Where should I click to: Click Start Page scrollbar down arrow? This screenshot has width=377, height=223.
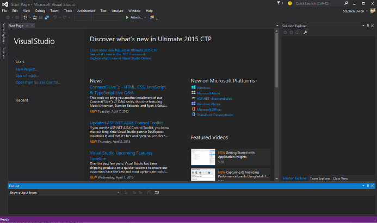coord(276,179)
